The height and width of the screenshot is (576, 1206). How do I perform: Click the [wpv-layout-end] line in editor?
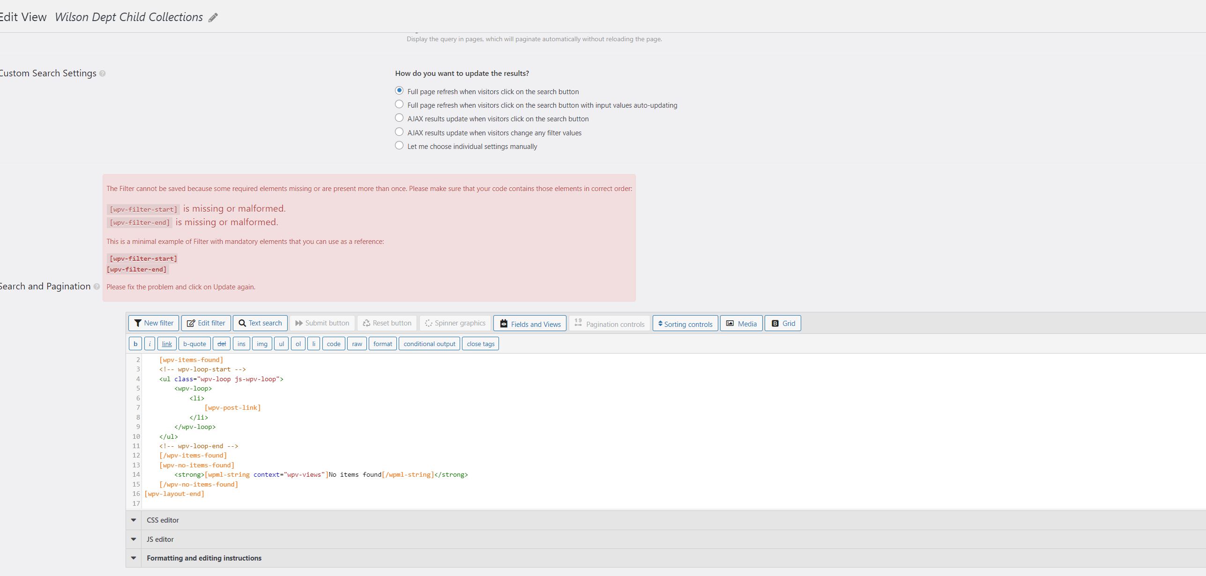coord(174,494)
